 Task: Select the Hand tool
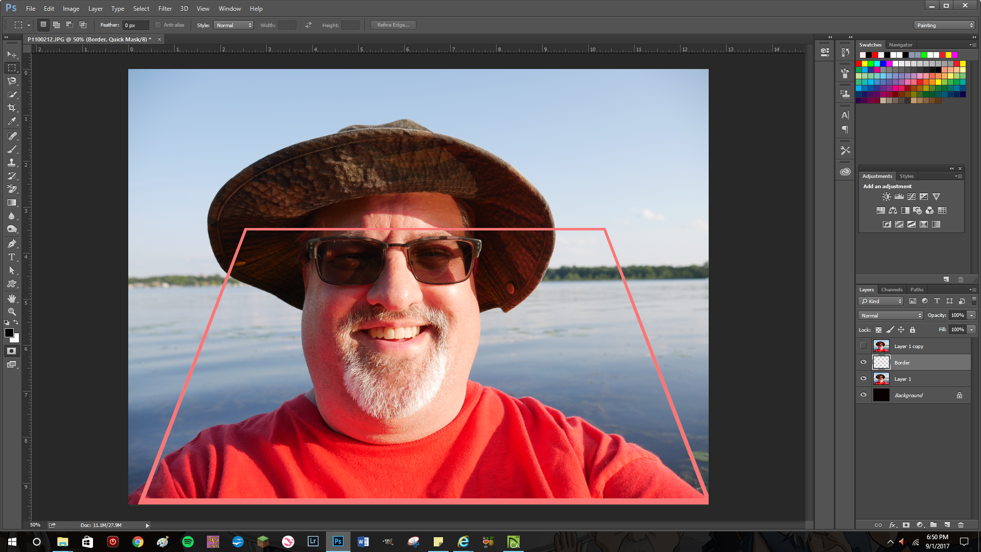(12, 298)
